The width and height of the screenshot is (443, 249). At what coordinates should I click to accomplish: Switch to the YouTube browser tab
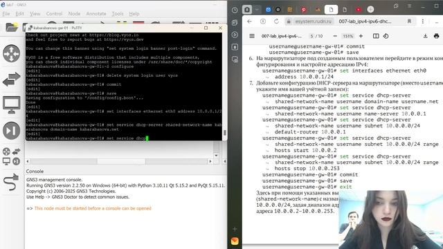point(359,10)
